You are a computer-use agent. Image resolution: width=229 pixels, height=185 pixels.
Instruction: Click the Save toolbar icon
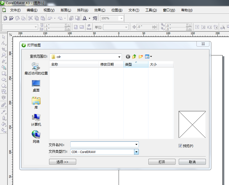click(x=17, y=18)
